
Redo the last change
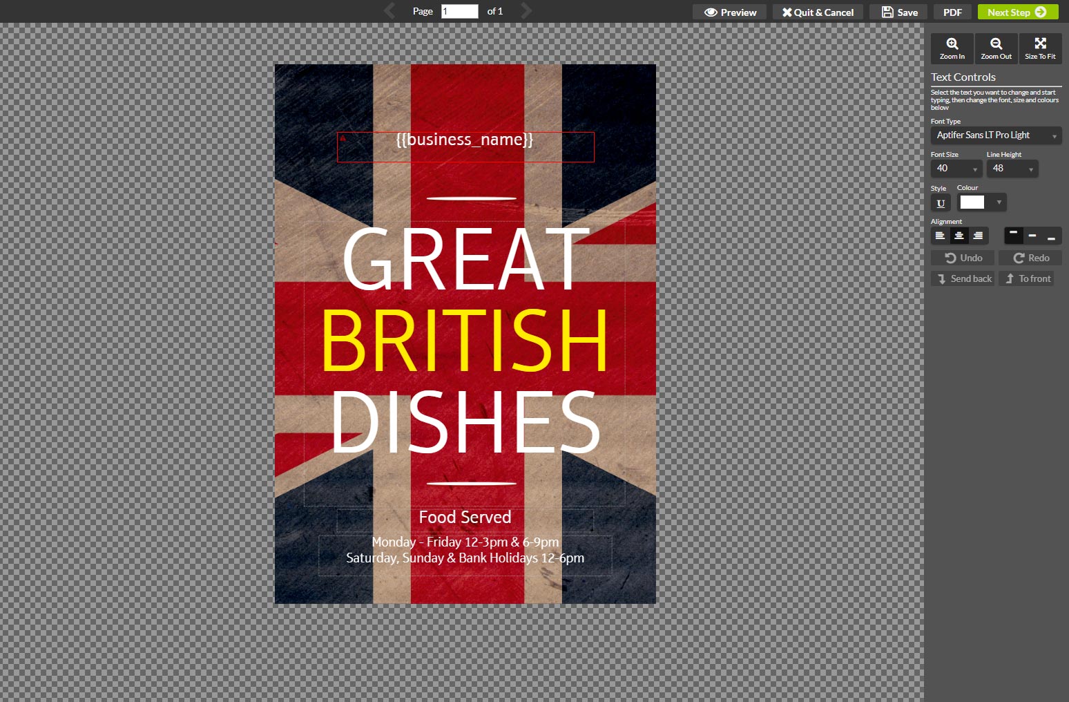1030,258
